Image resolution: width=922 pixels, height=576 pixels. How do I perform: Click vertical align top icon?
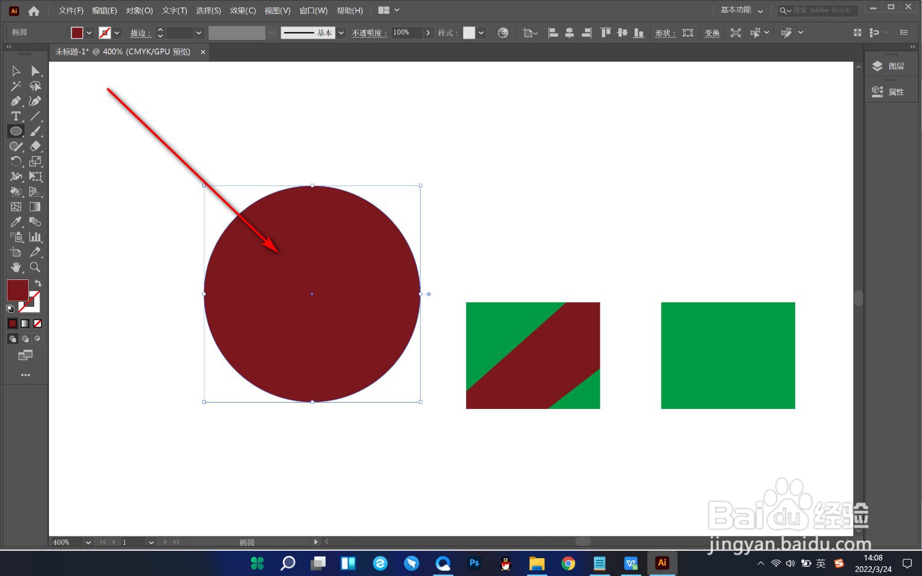(x=606, y=33)
